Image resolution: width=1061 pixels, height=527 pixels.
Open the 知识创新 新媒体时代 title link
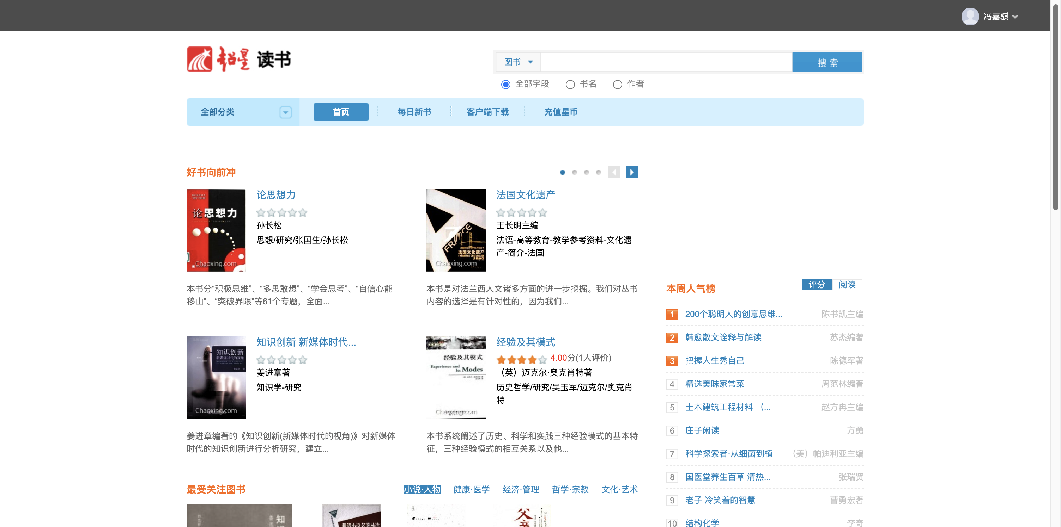306,342
